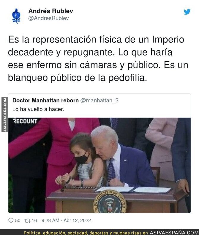
Task: Like the tweet using the heart icon
Action: (x=11, y=221)
